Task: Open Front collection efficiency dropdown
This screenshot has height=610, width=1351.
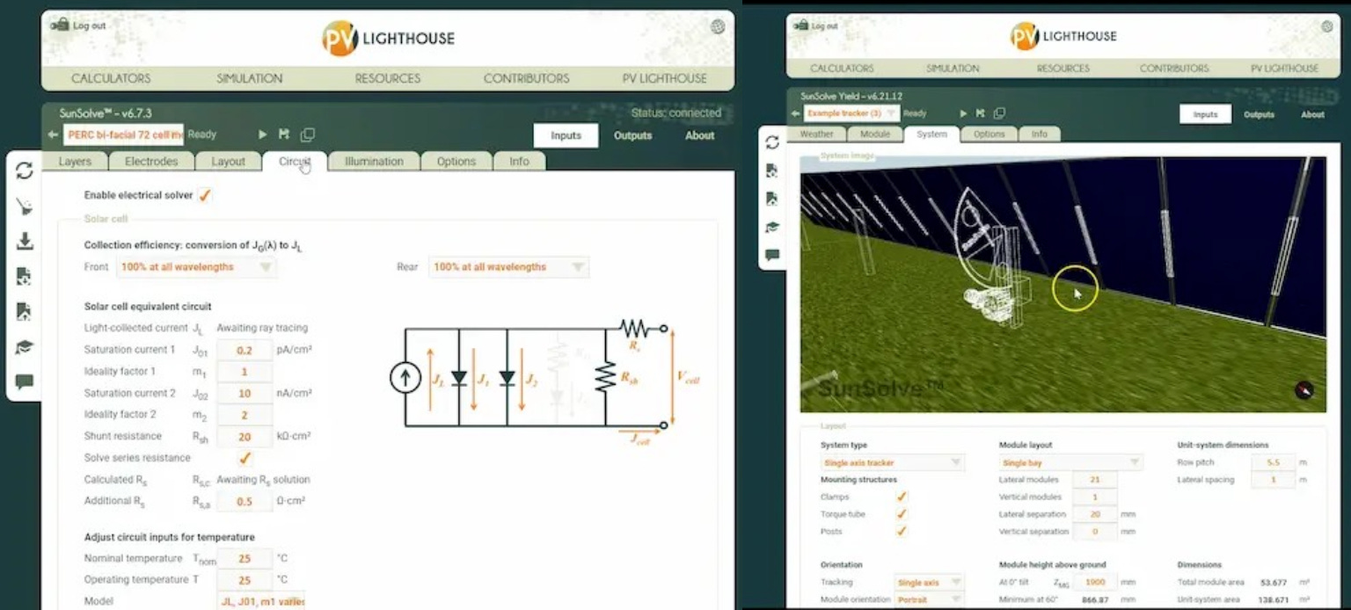Action: tap(196, 267)
